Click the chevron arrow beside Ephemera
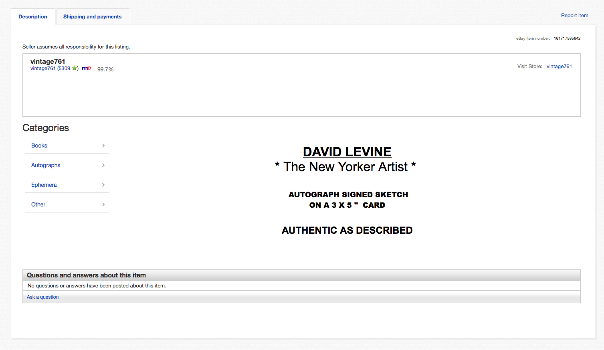This screenshot has height=350, width=604. click(103, 185)
